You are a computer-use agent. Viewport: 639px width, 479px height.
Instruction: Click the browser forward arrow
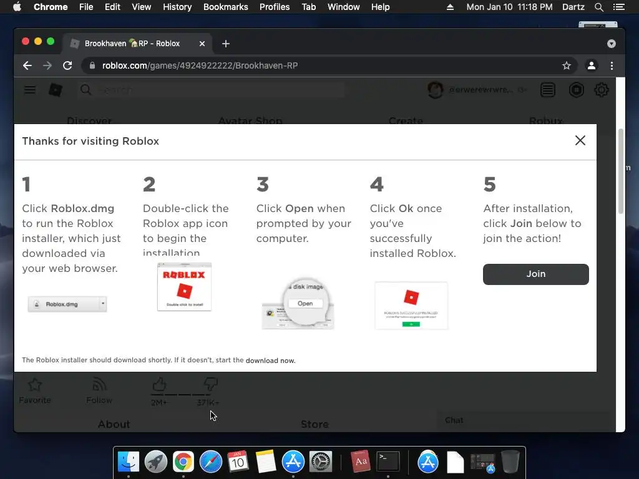47,65
